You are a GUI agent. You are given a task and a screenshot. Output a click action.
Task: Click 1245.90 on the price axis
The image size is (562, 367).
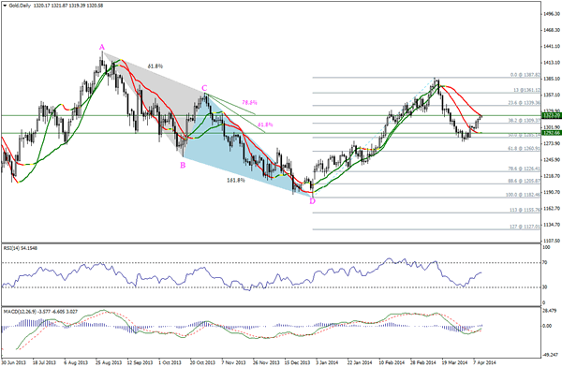pos(552,160)
